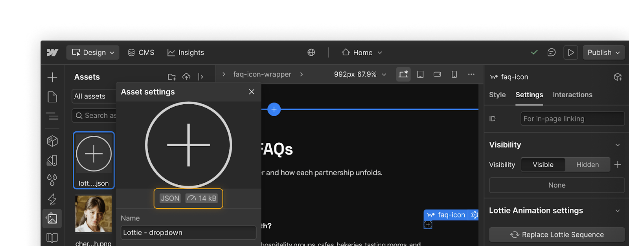
Task: Collapse the Visibility section
Action: (x=618, y=145)
